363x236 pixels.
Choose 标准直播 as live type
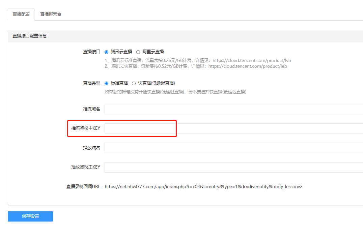(106, 83)
